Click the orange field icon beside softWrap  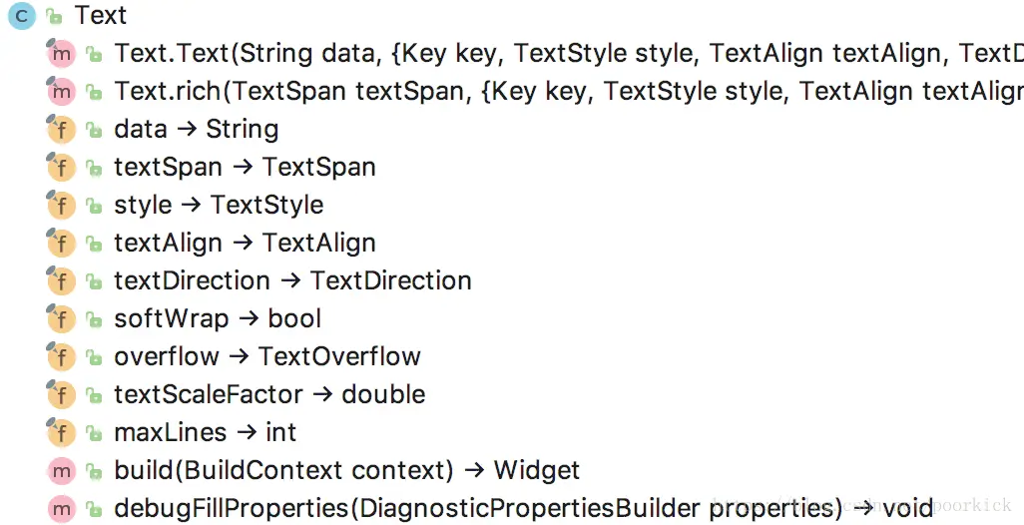point(62,318)
